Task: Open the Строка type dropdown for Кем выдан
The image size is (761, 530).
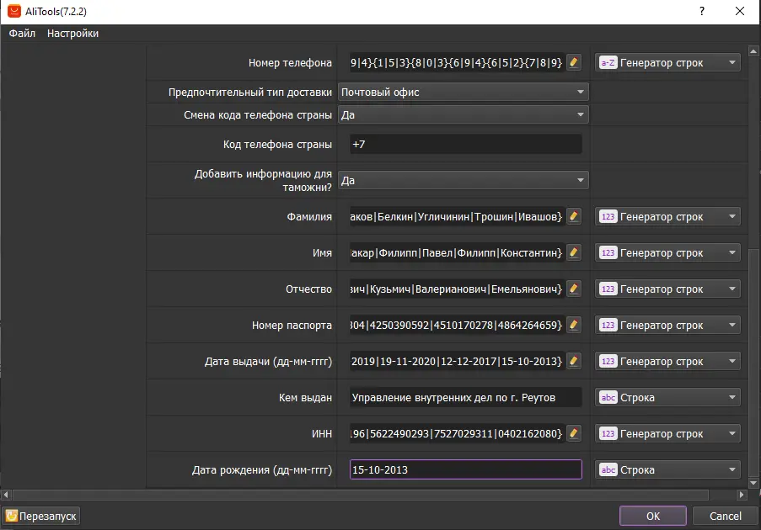Action: [x=667, y=397]
